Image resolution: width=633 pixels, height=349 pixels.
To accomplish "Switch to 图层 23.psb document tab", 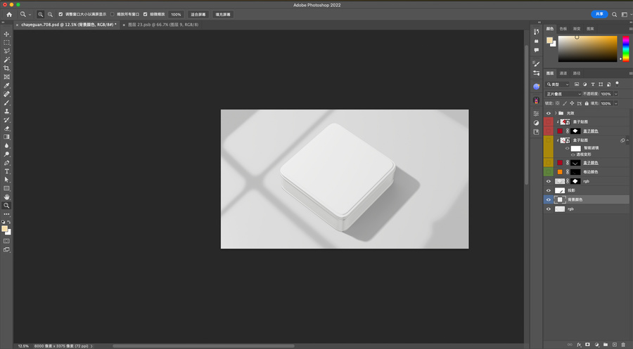I will (x=163, y=25).
